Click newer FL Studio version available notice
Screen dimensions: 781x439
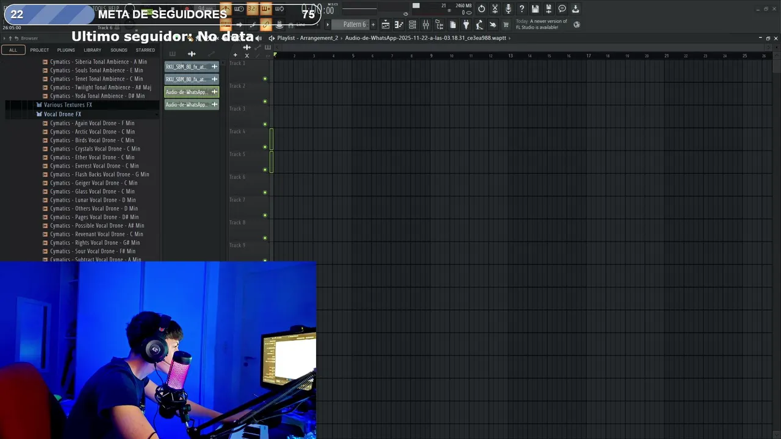[542, 24]
